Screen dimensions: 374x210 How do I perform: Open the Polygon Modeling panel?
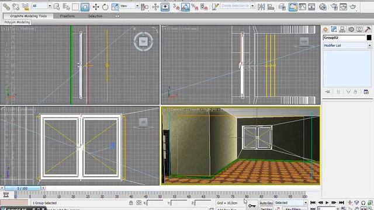pos(17,22)
